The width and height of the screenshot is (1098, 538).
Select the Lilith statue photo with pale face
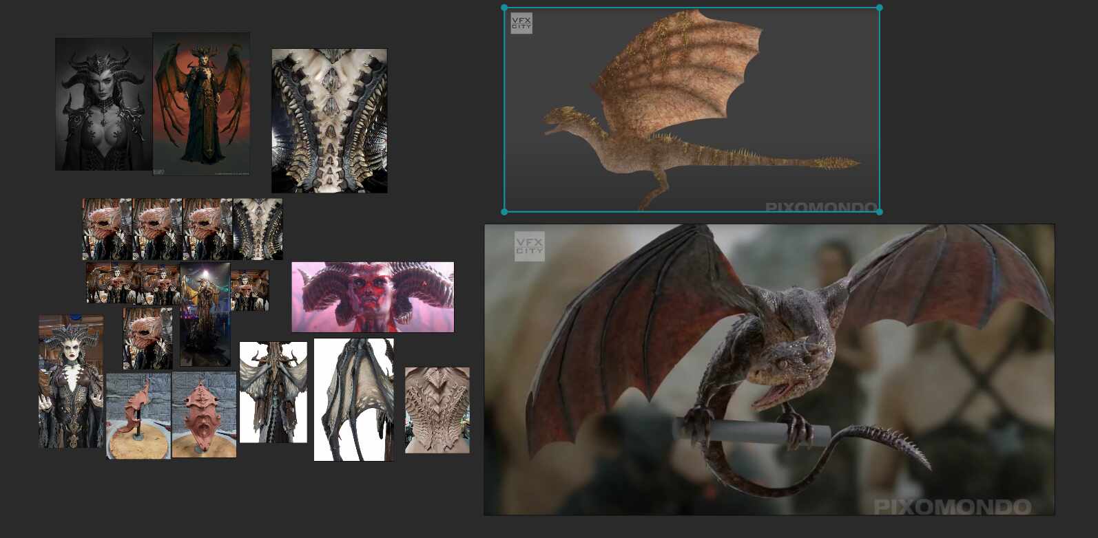[71, 382]
